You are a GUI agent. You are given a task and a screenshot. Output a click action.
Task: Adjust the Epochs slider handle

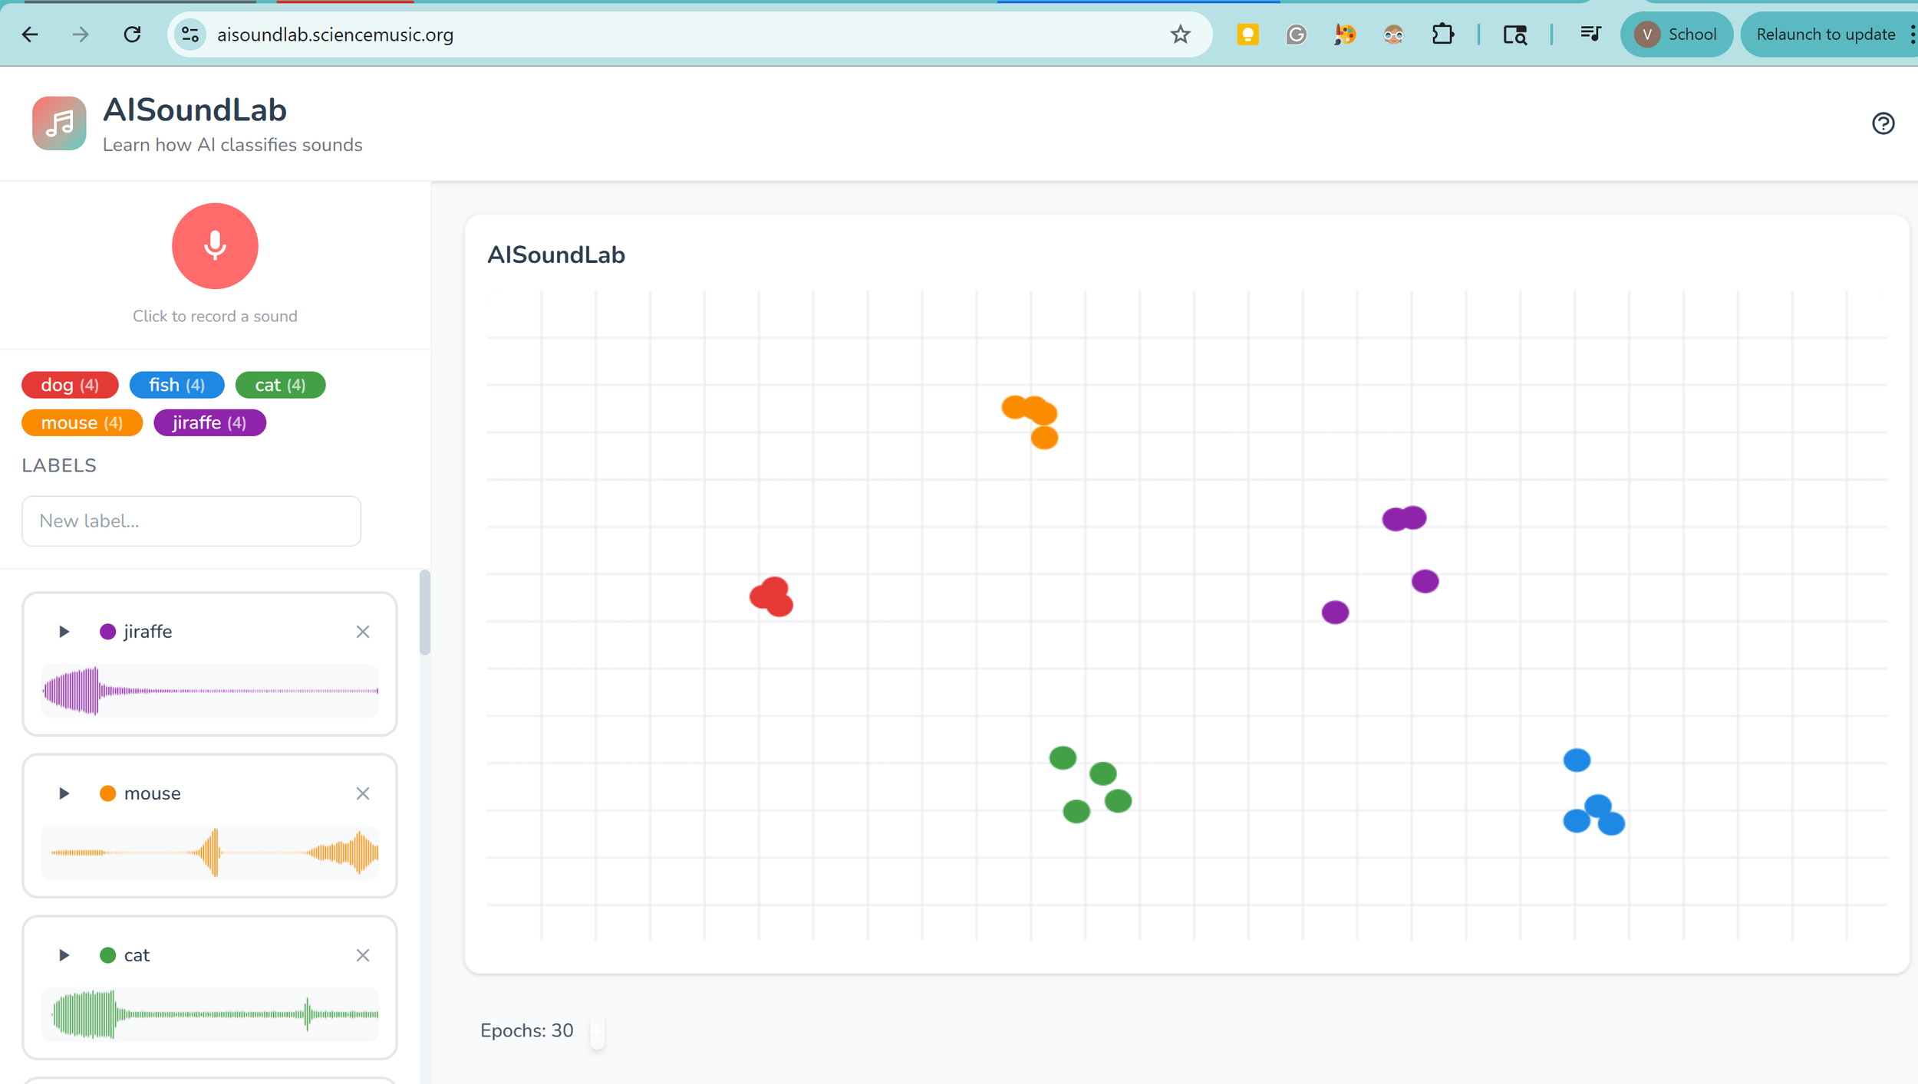coord(597,1031)
